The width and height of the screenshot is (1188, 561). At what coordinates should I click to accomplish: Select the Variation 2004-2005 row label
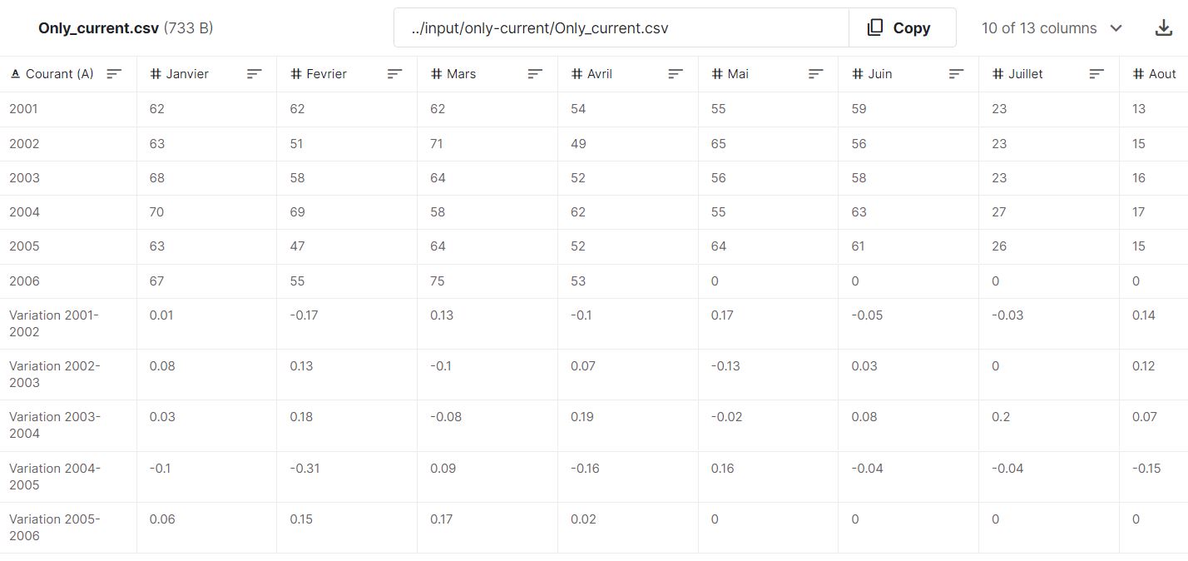pyautogui.click(x=55, y=476)
